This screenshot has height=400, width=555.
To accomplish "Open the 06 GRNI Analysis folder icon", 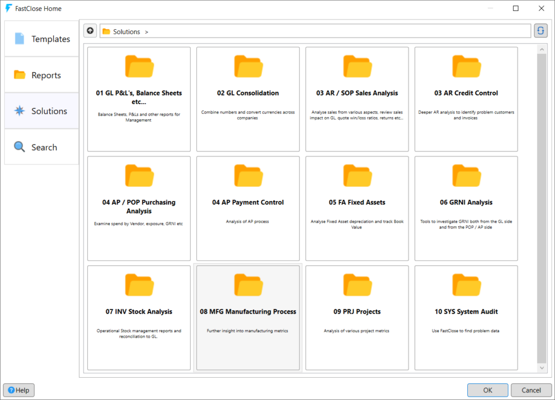I will (466, 176).
